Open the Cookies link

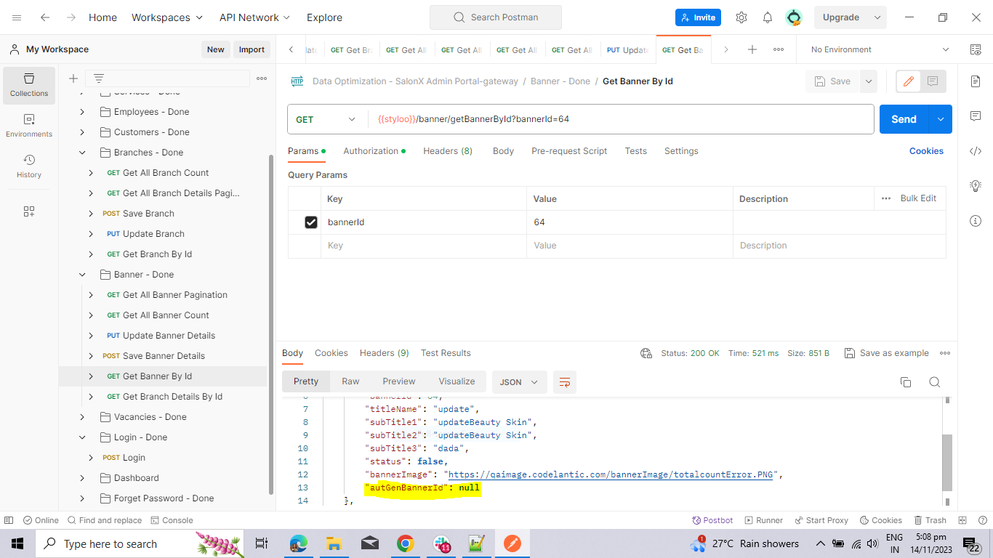tap(926, 151)
